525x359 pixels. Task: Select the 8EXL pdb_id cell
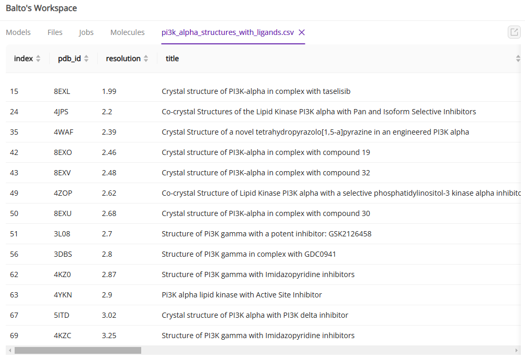[x=62, y=91]
